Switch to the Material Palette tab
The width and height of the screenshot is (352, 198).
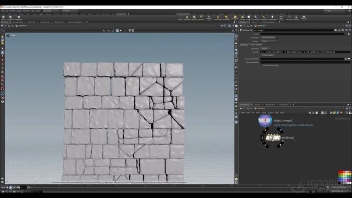(x=270, y=105)
